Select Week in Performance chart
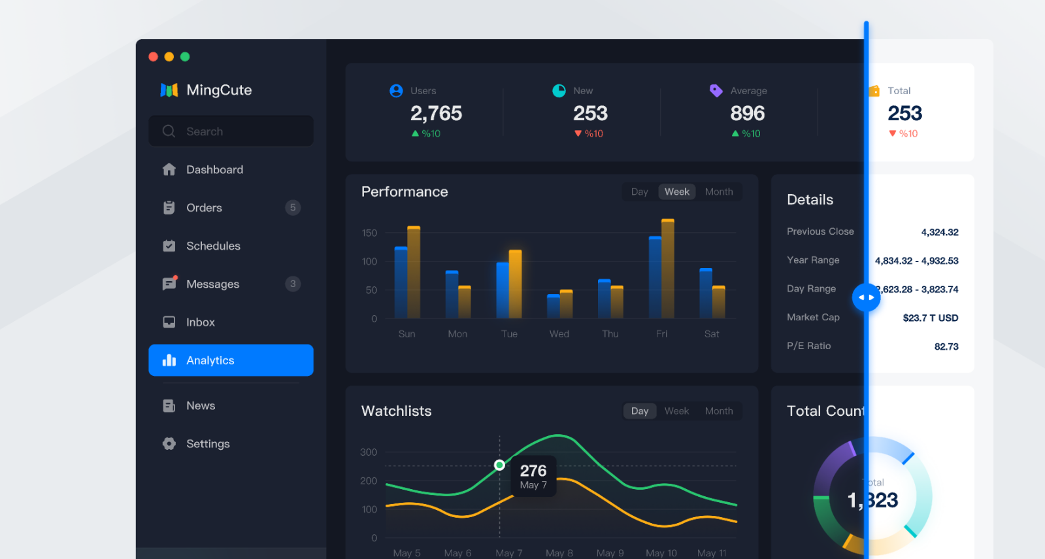1045x559 pixels. click(x=677, y=192)
